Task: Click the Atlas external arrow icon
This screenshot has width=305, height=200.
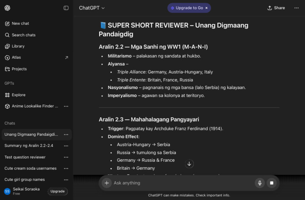Action: pyautogui.click(x=67, y=57)
